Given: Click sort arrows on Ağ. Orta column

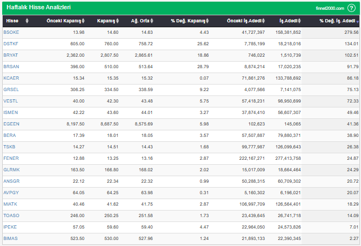Looking at the screenshot, I should [x=152, y=21].
